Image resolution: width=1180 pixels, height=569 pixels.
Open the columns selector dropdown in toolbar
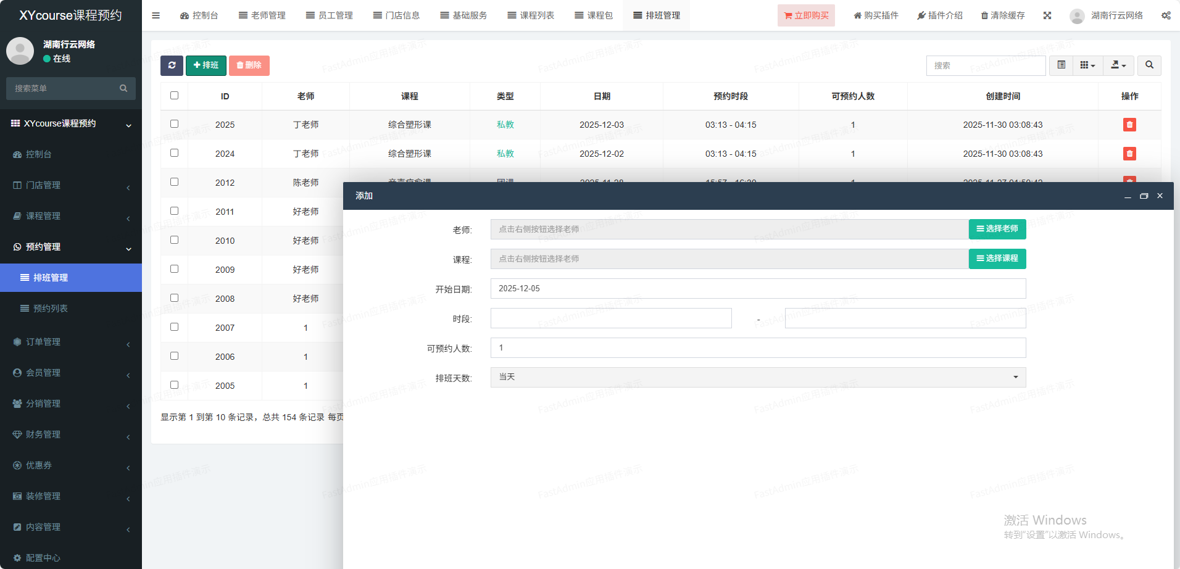tap(1087, 65)
